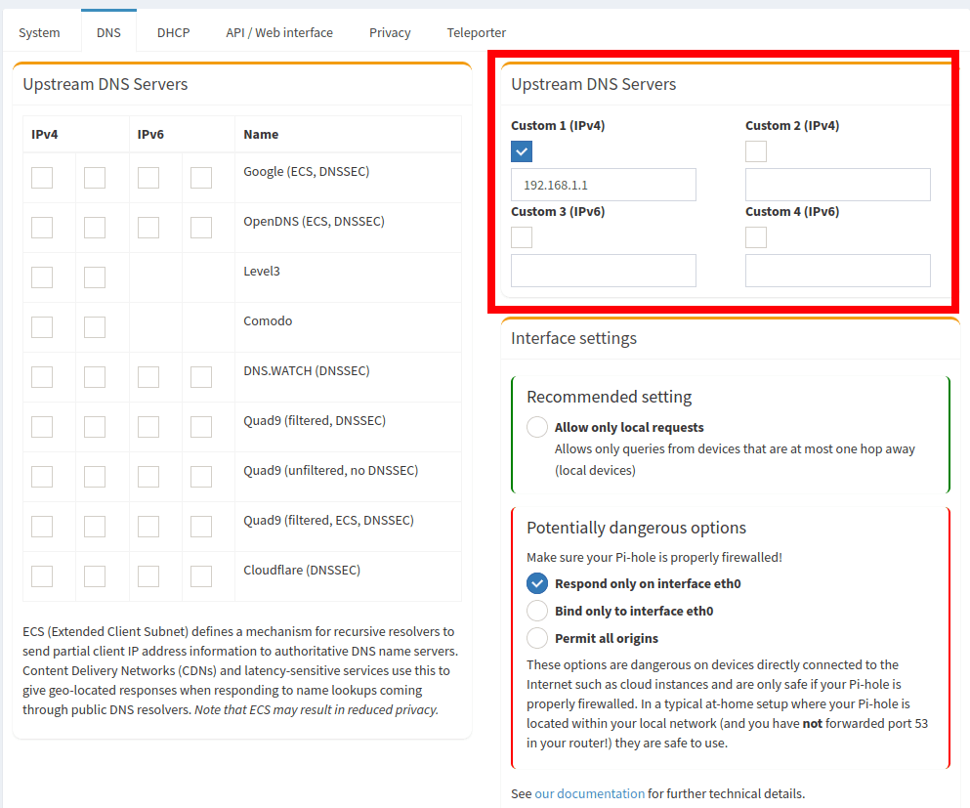Select the "Allow only local requests" option

click(537, 427)
